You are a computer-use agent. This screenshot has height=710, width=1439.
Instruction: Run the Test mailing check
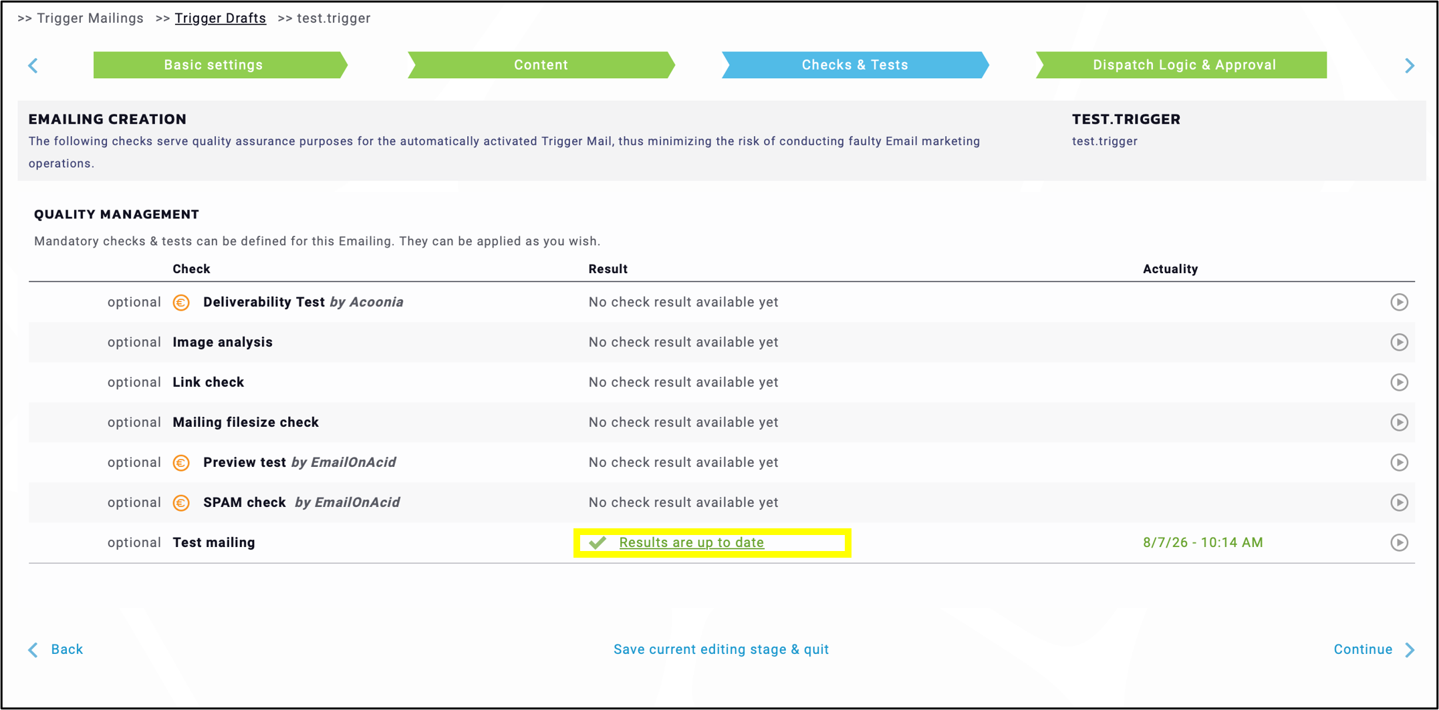pyautogui.click(x=1399, y=542)
